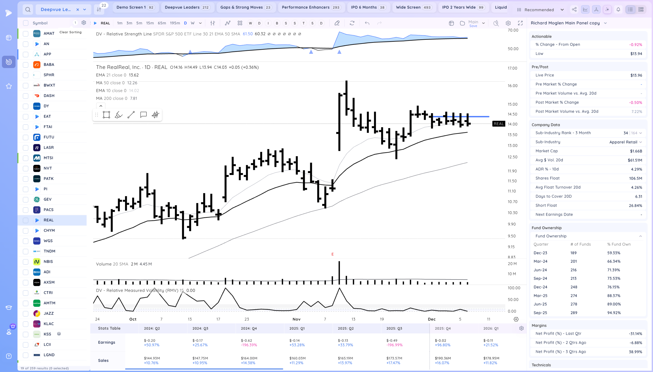Image resolution: width=653 pixels, height=372 pixels.
Task: Check the box next to BABA
Action: pos(26,65)
